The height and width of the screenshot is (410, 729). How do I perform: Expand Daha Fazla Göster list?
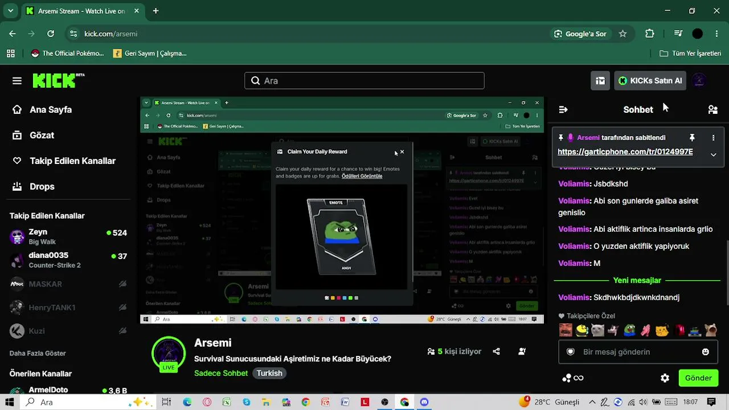click(38, 353)
